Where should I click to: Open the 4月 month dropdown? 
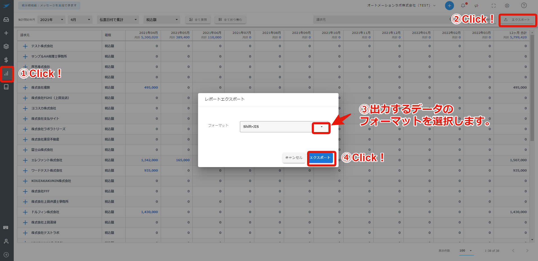coord(80,20)
